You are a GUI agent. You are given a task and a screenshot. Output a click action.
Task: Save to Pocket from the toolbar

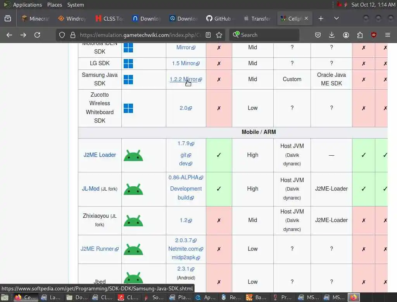(x=318, y=35)
